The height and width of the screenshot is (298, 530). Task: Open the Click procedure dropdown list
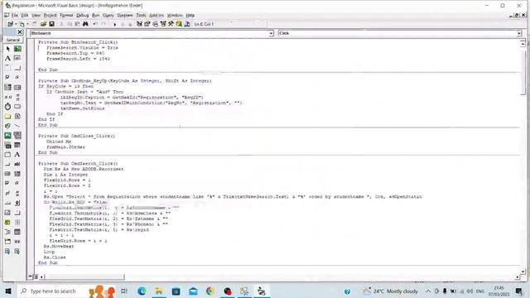(519, 33)
